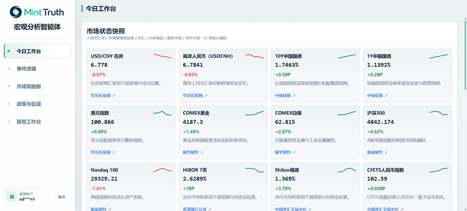Open the 沪深300 sparkline chart
The image size is (467, 211).
tap(439, 113)
